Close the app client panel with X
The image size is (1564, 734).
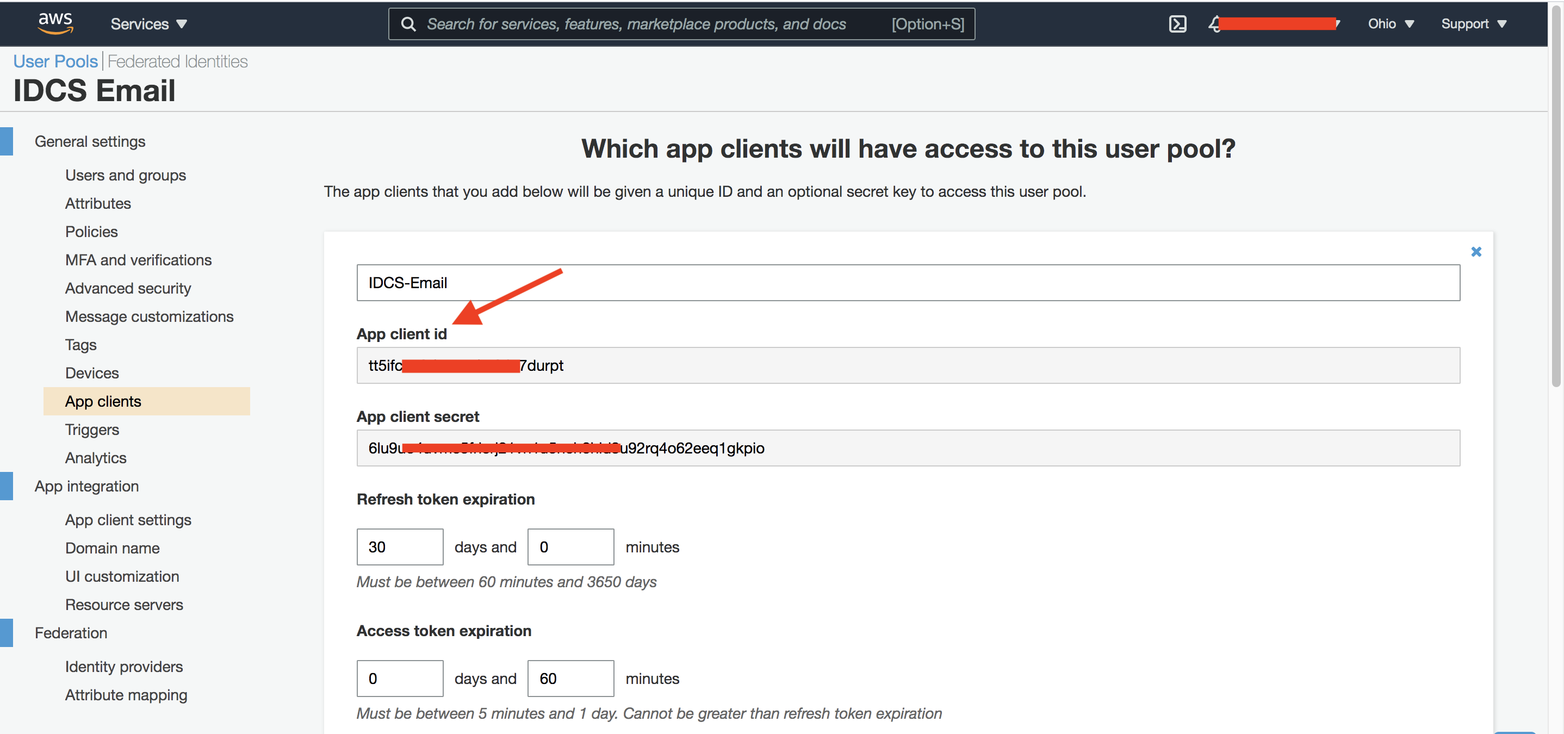[1476, 251]
